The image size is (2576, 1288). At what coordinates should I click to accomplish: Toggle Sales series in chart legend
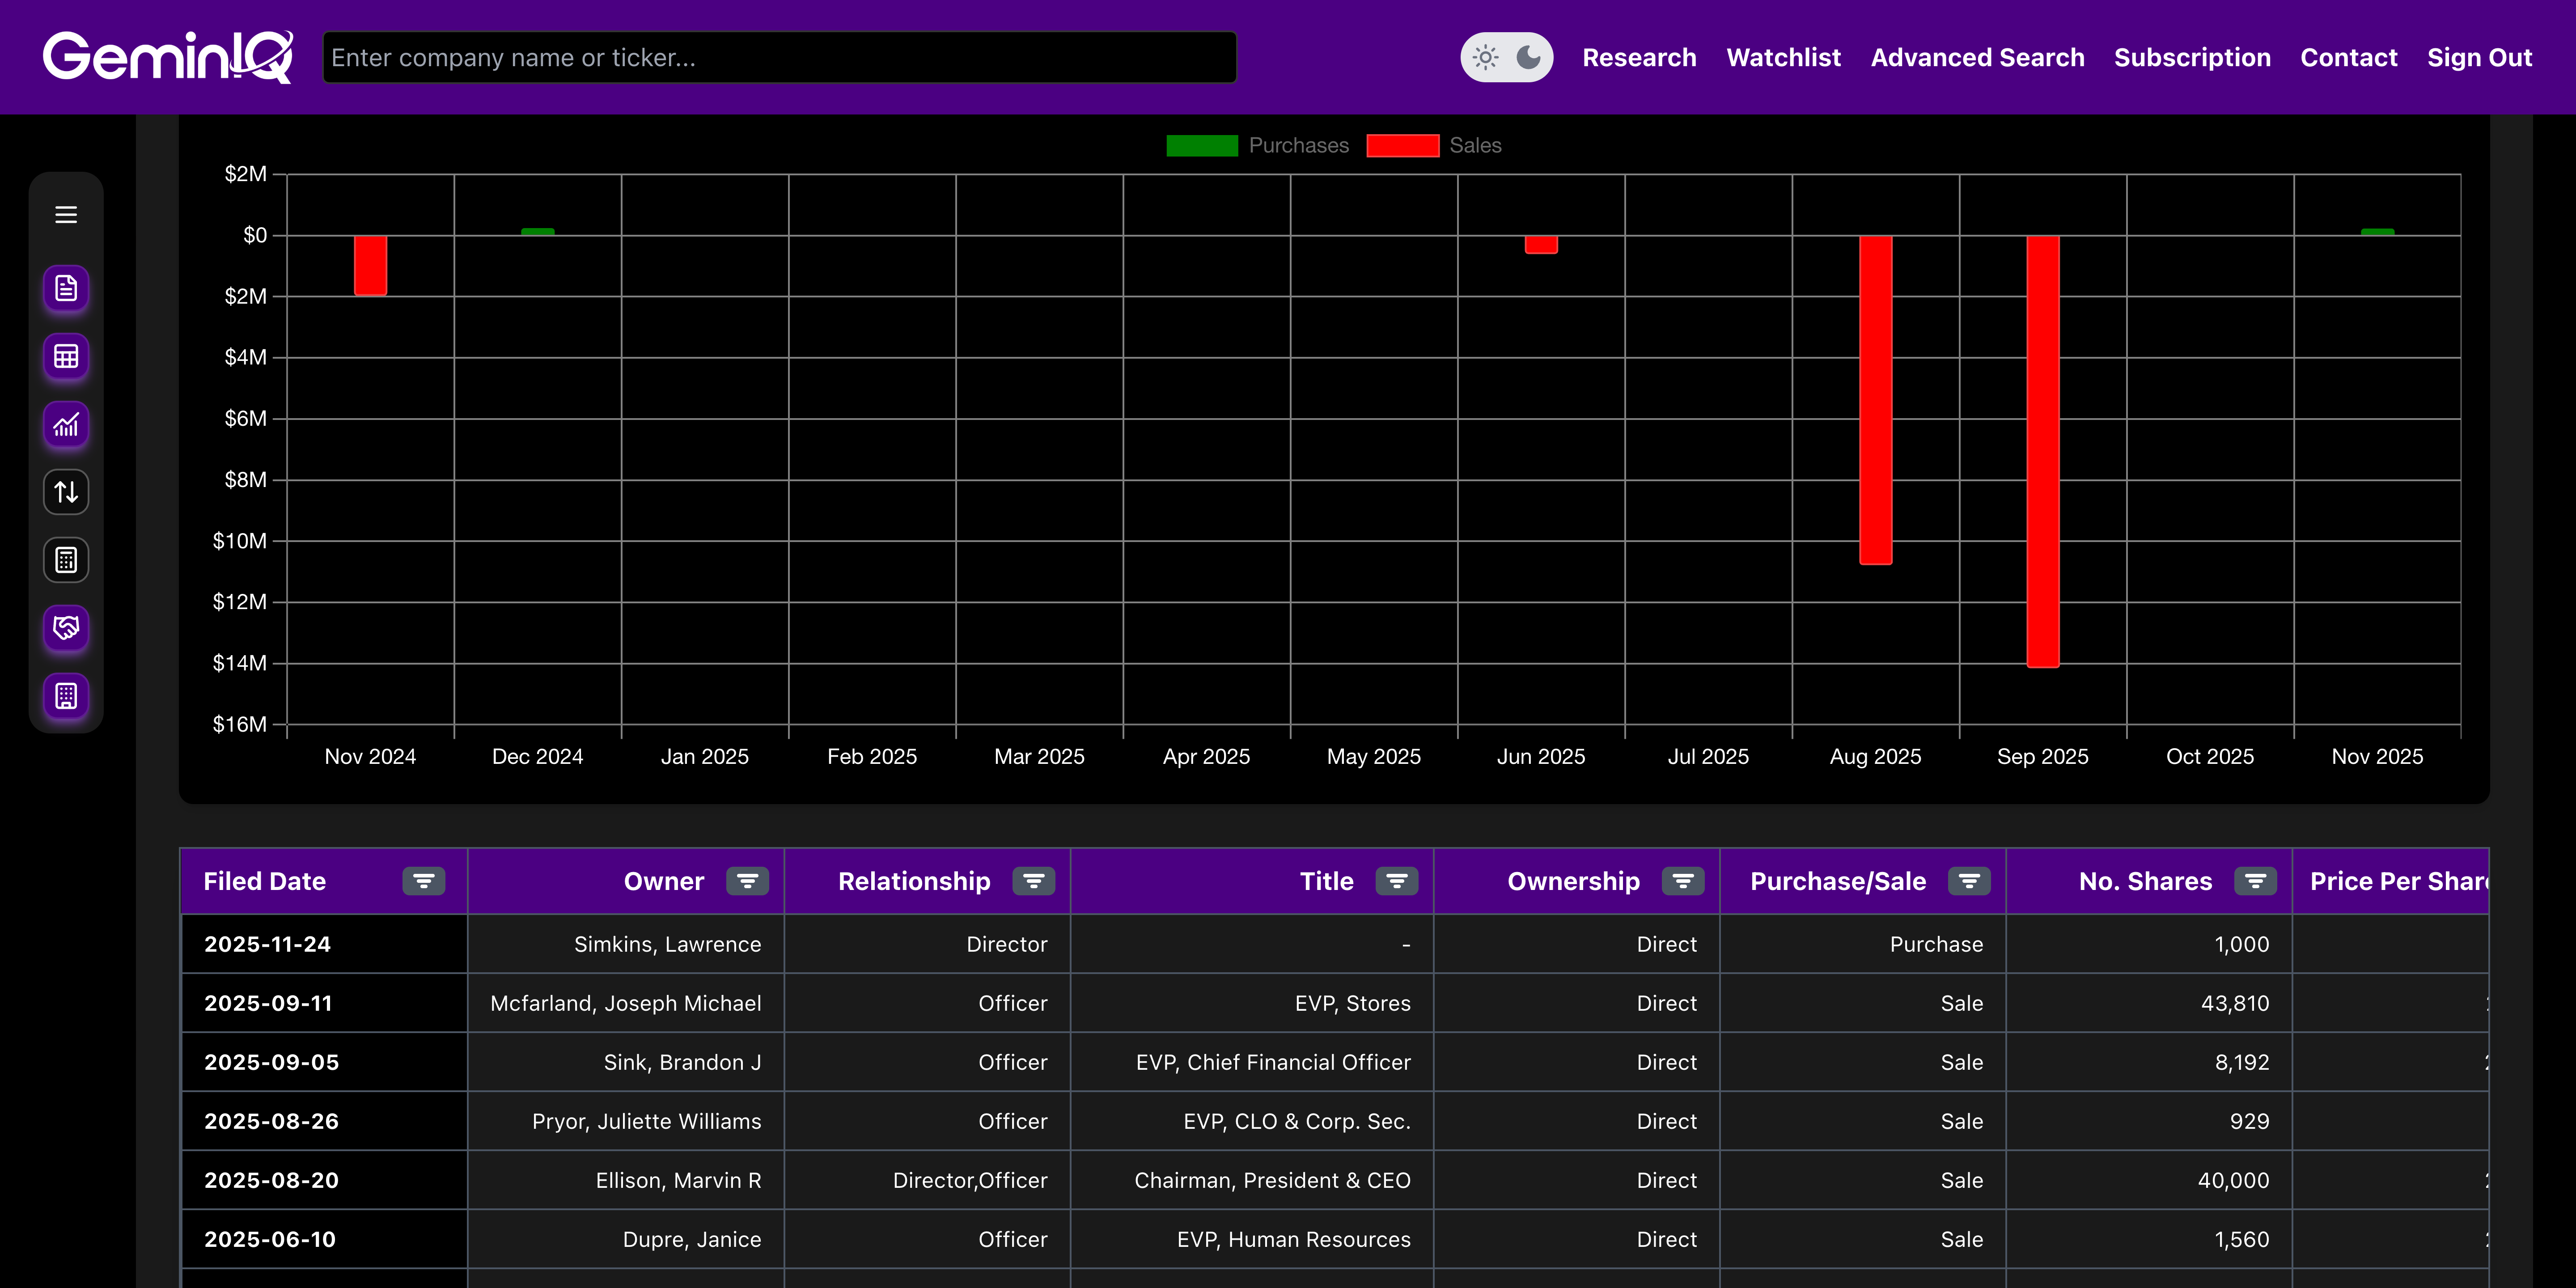coord(1433,146)
